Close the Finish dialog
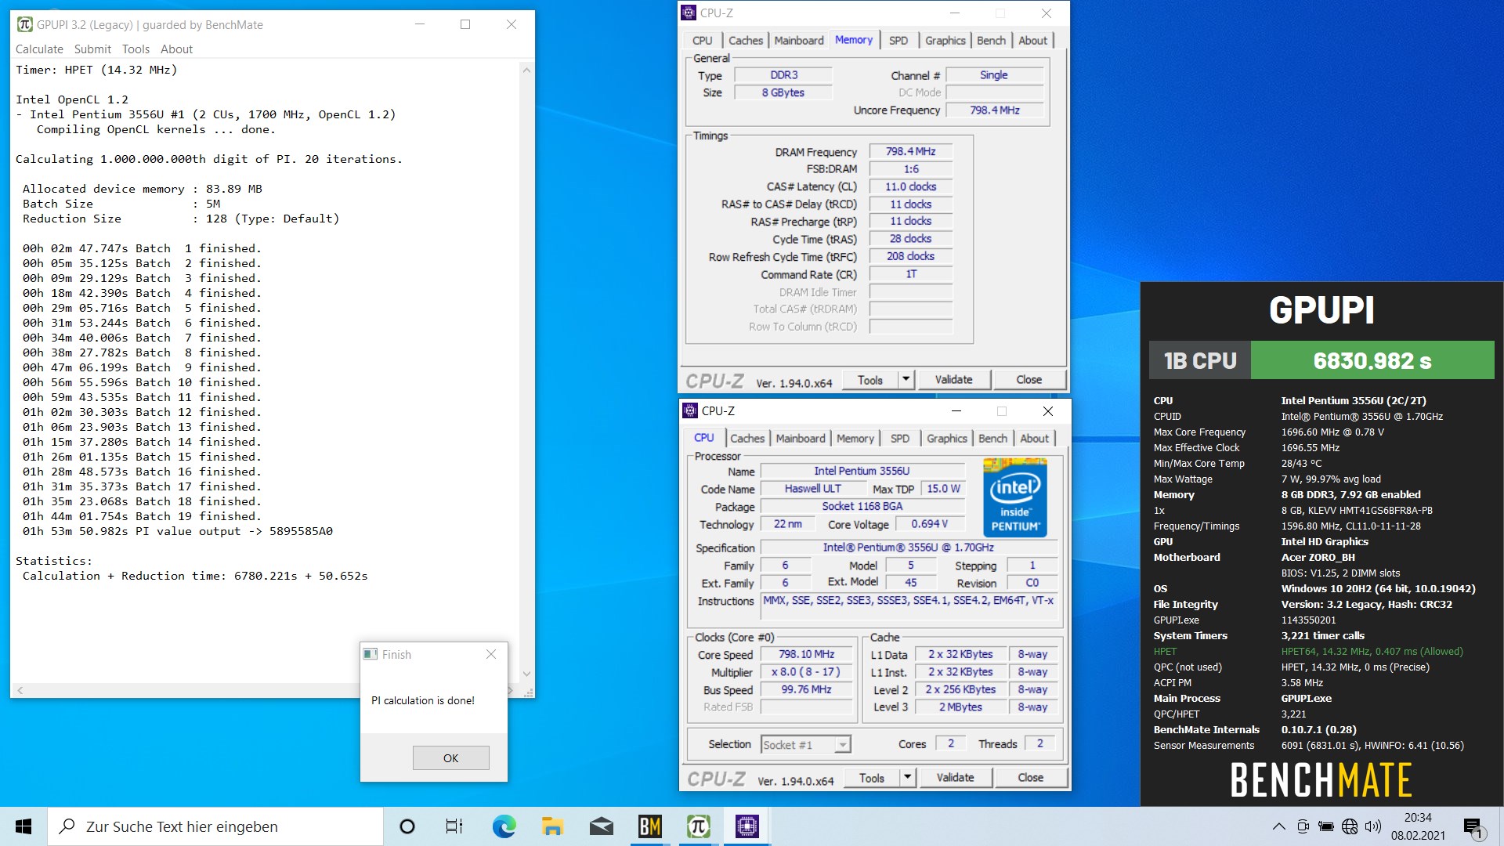 [491, 654]
